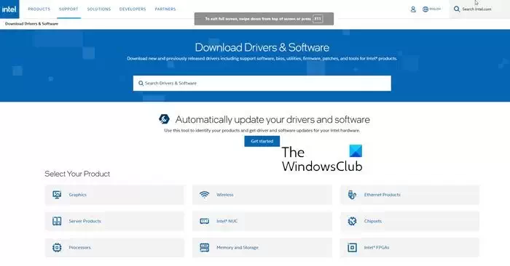Click the magnifier in Search Drivers & Software
This screenshot has height=266, width=510.
click(x=141, y=84)
